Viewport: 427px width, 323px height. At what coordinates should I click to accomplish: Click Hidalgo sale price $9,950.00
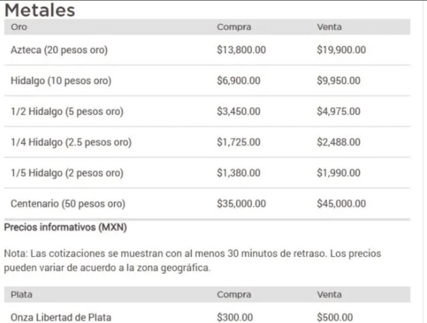339,81
